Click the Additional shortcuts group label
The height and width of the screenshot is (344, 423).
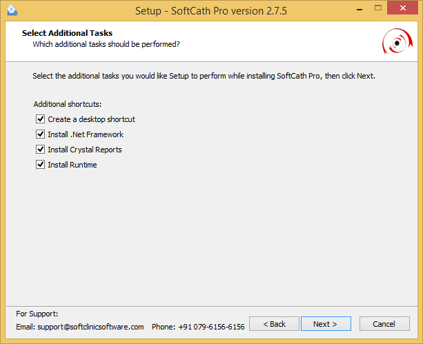(68, 104)
